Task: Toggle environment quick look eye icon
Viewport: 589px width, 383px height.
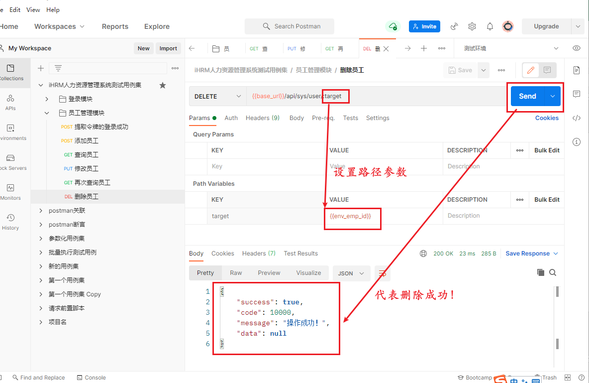Action: [x=576, y=48]
